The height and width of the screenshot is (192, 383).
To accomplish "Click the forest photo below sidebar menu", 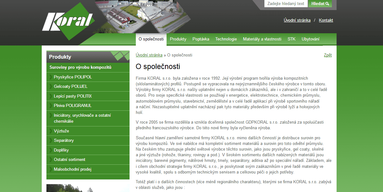I will coord(88,188).
